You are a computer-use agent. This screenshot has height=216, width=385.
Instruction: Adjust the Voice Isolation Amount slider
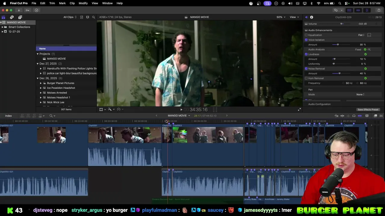tap(338, 45)
